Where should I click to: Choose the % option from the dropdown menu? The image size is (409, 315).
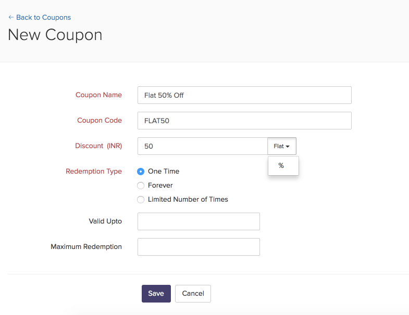(x=281, y=166)
